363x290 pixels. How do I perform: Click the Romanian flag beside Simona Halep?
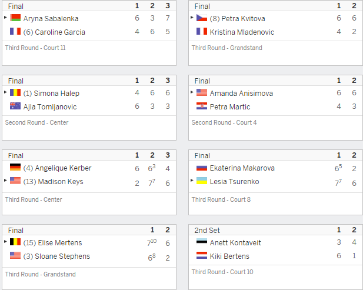15,92
